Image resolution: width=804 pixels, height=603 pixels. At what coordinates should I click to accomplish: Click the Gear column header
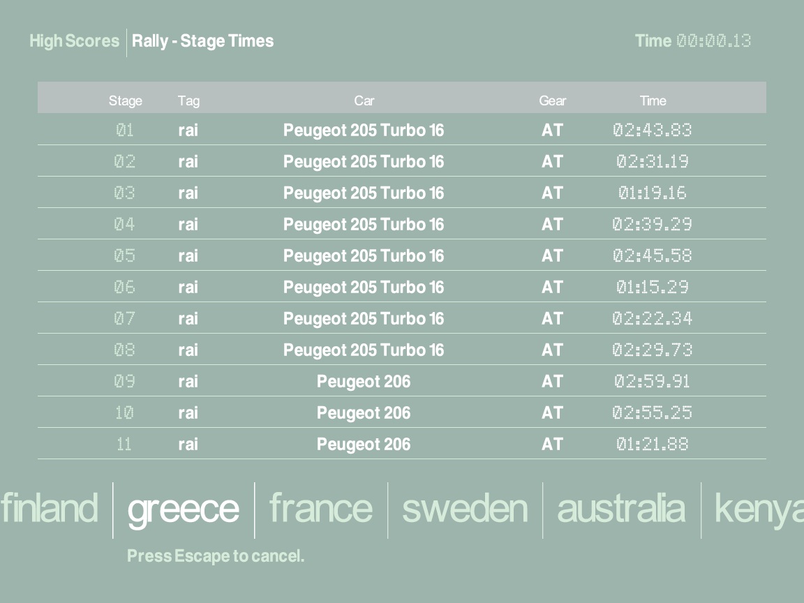pyautogui.click(x=552, y=100)
